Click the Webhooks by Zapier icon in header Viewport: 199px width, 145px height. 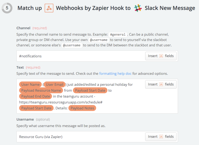[49, 8]
